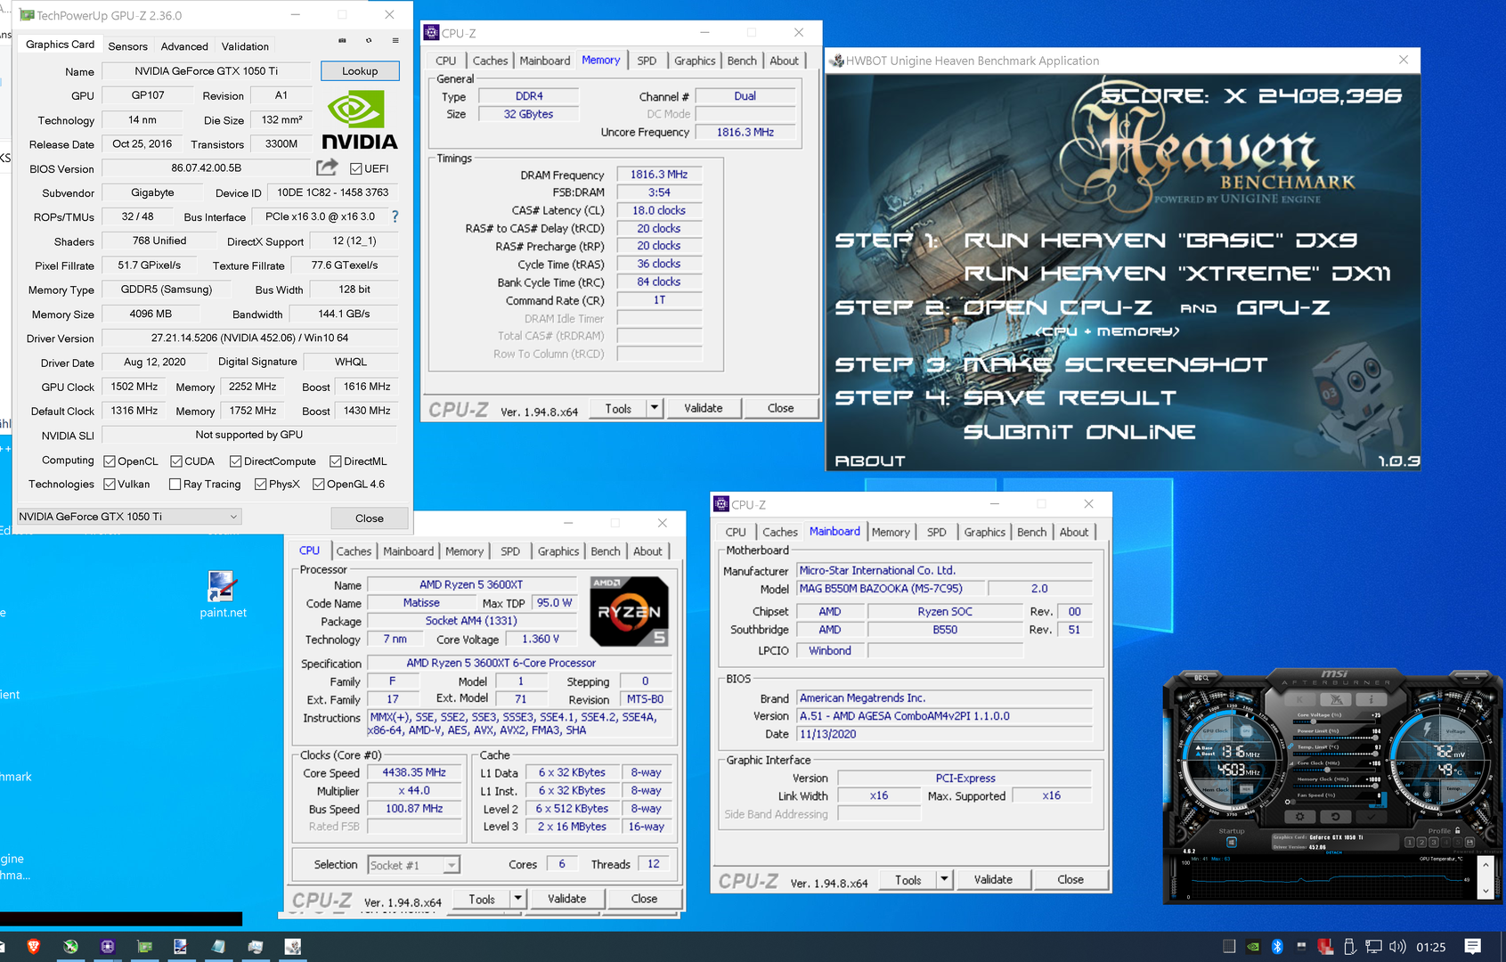Viewport: 1506px width, 962px height.
Task: Reset Afterburner settings with reset arrow
Action: (1335, 817)
